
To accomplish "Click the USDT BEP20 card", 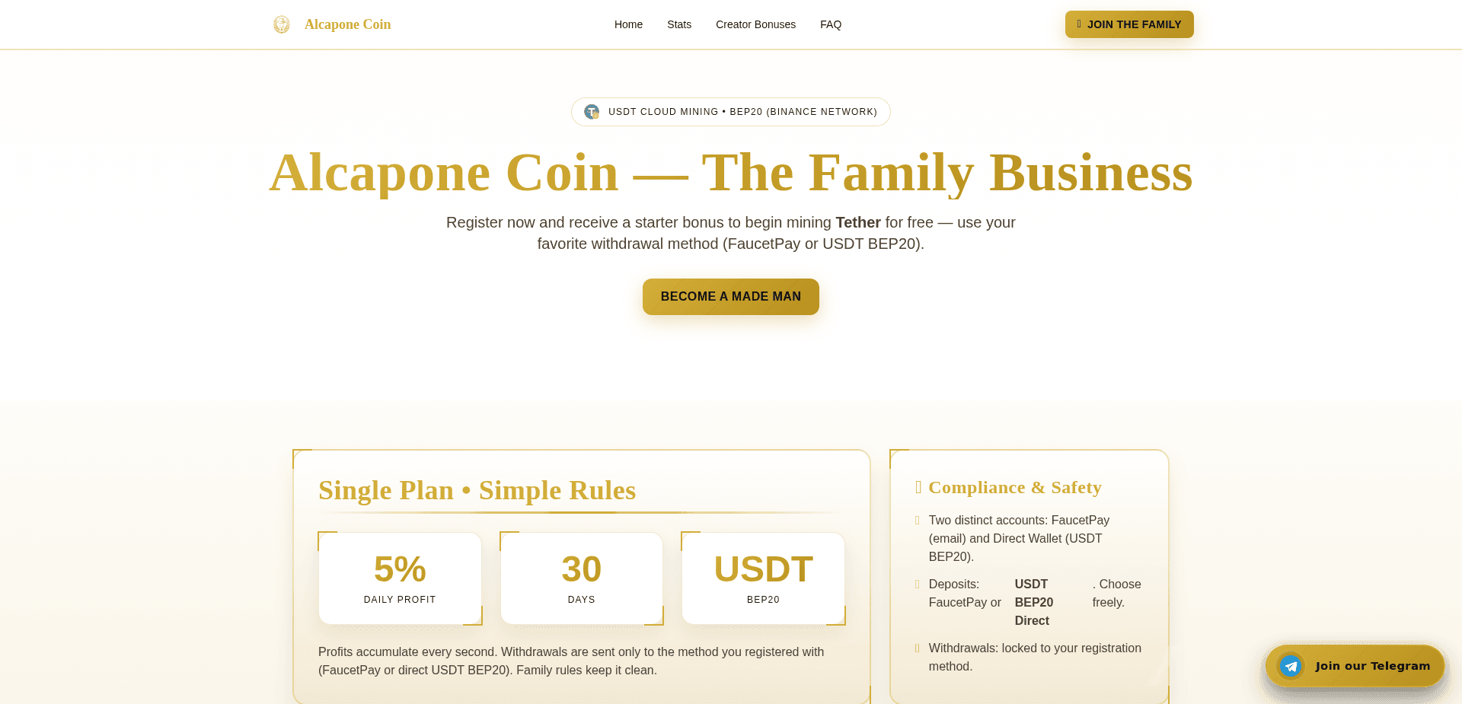I will [x=762, y=578].
